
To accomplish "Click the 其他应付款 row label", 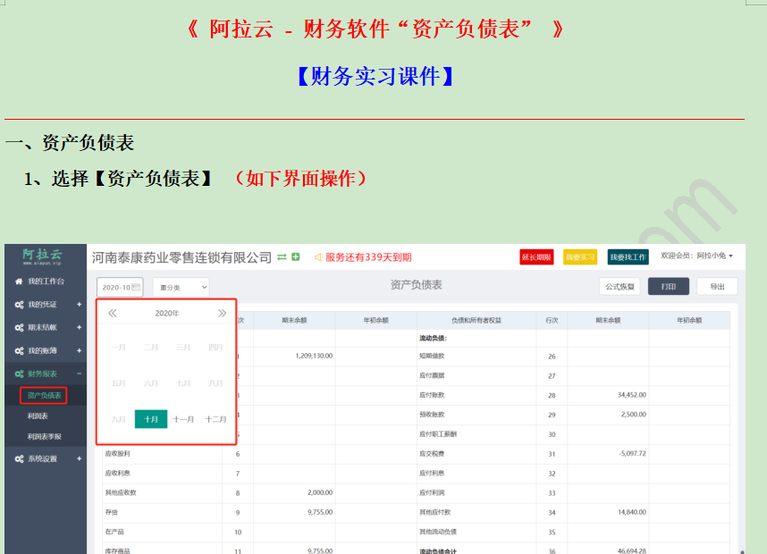I will tap(434, 512).
